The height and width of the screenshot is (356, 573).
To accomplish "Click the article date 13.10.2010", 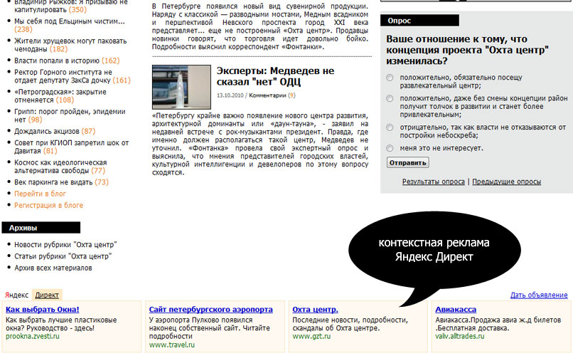I will pyautogui.click(x=230, y=95).
